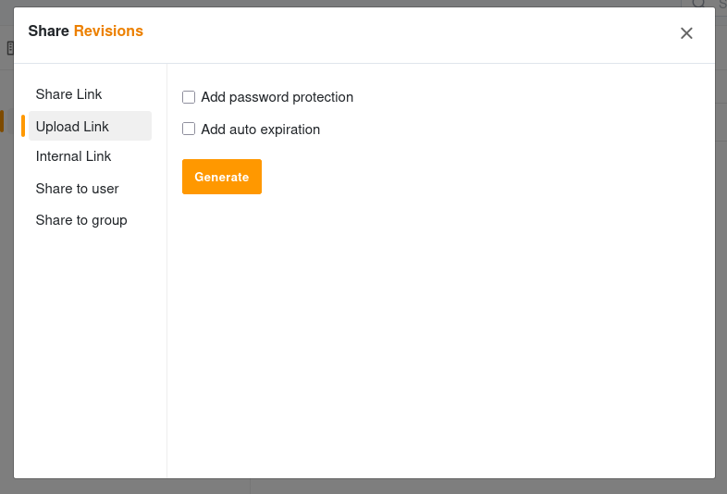Click the empty panel area below the Generate button
This screenshot has width=727, height=494.
pos(440,334)
